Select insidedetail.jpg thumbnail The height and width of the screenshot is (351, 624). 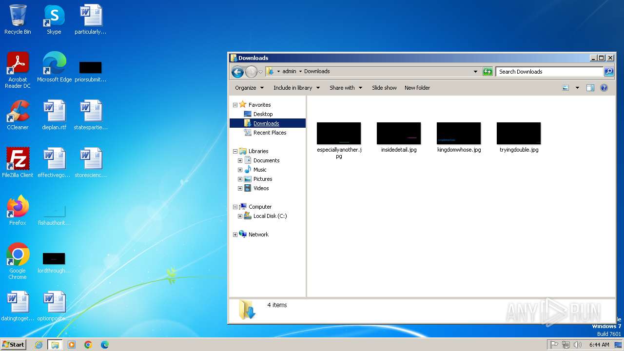point(399,137)
